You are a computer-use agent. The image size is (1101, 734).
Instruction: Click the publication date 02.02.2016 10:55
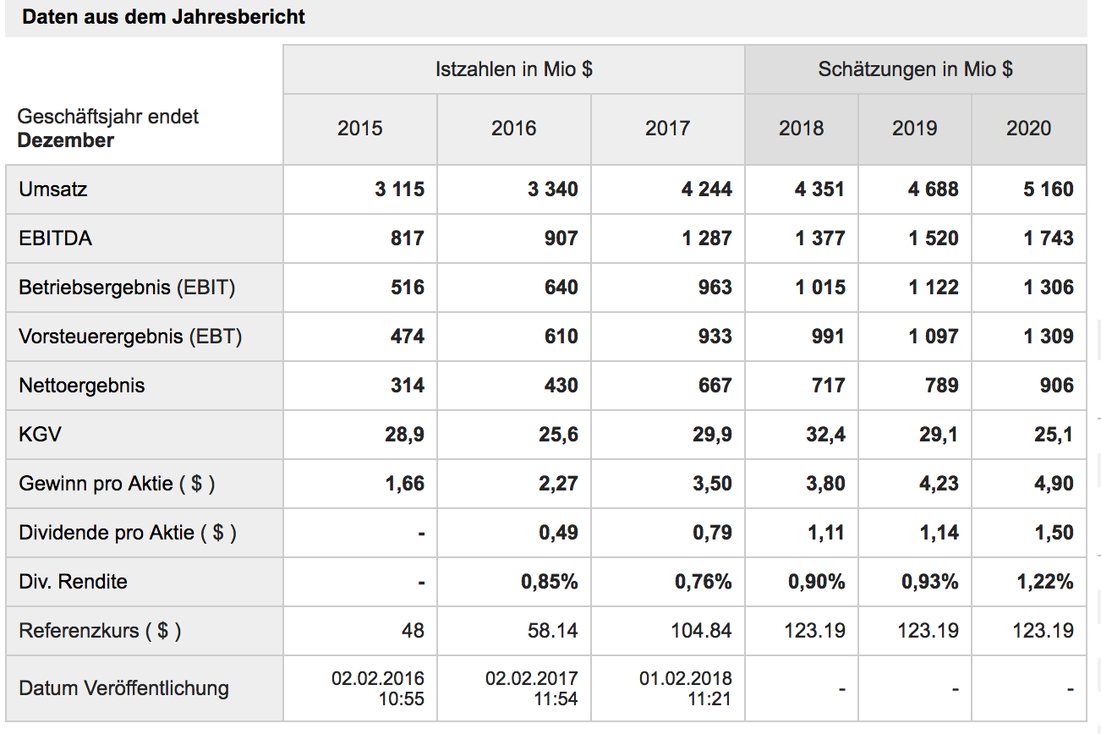[x=378, y=688]
